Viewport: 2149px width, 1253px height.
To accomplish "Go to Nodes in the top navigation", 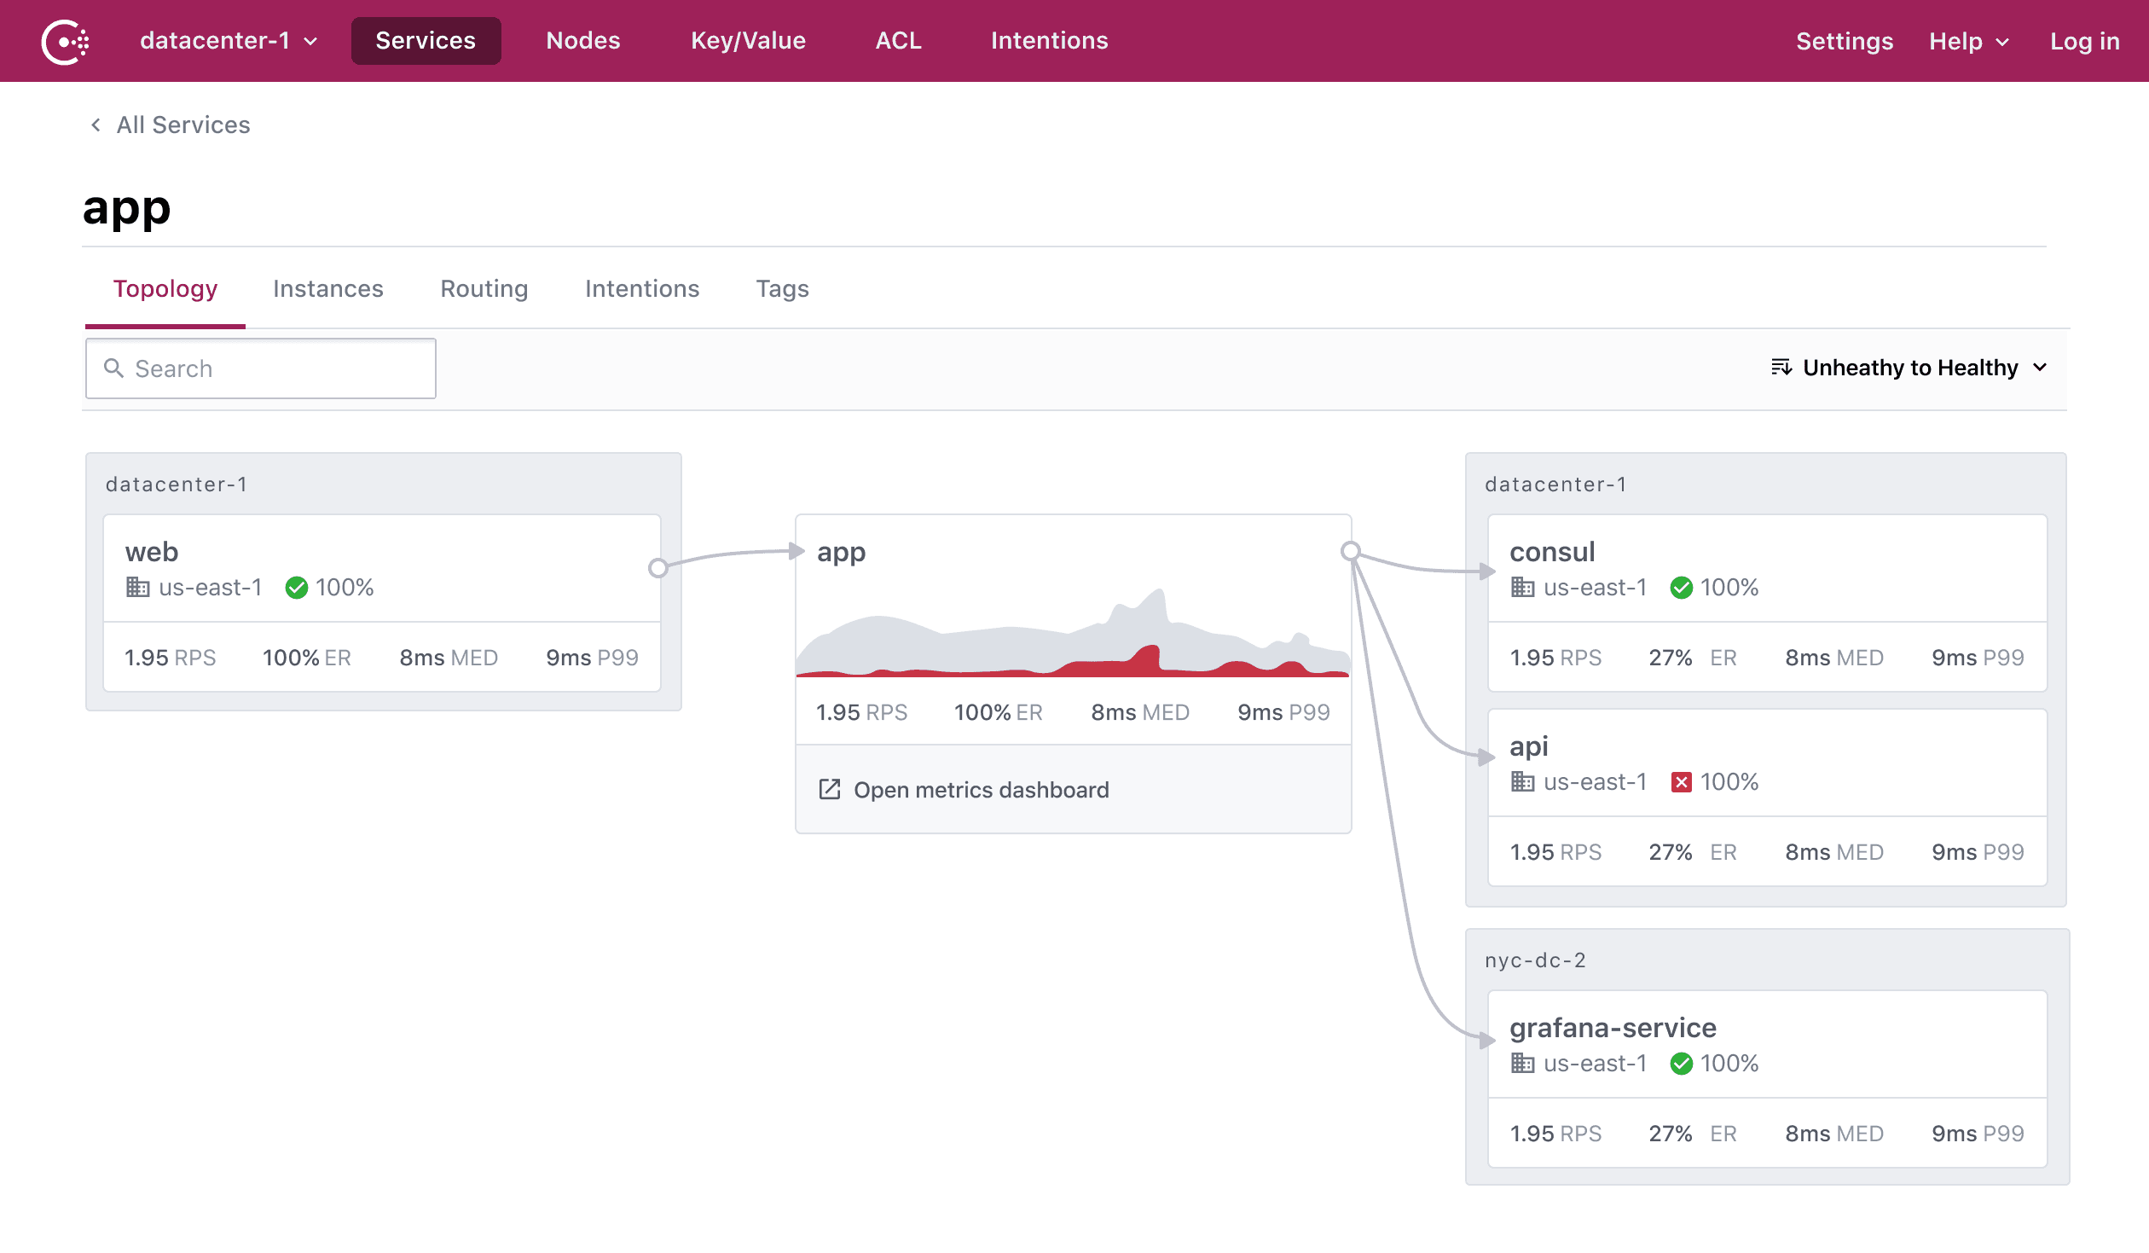I will (582, 41).
